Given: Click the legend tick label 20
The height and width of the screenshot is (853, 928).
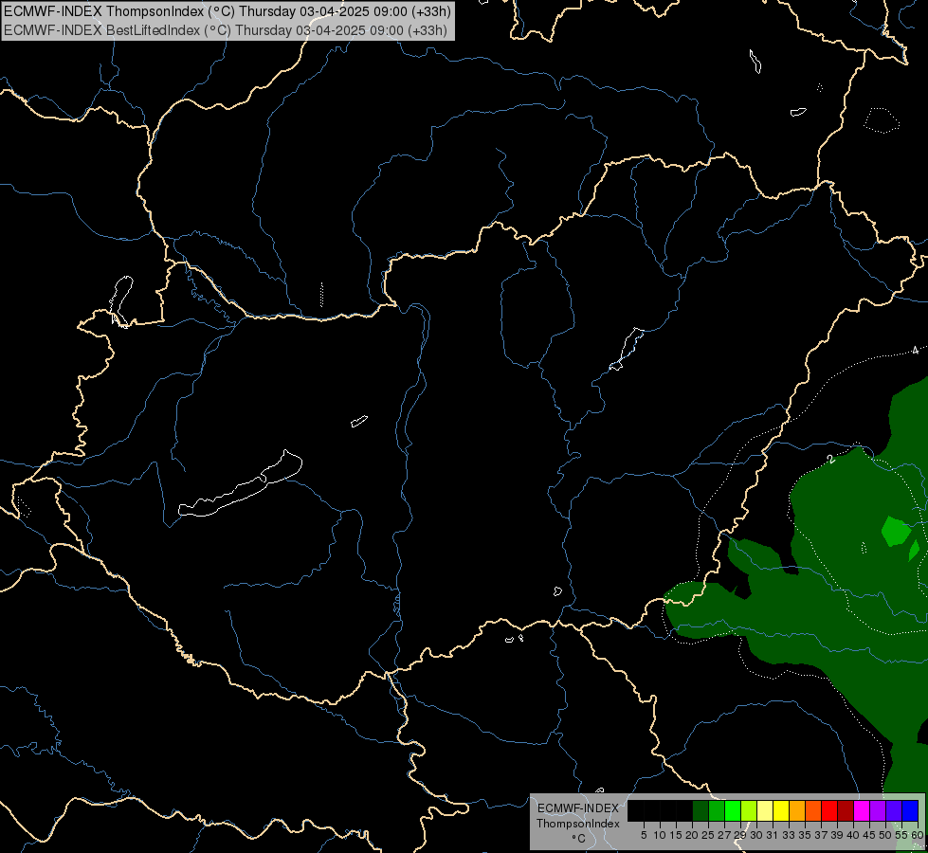Looking at the screenshot, I should [x=693, y=835].
